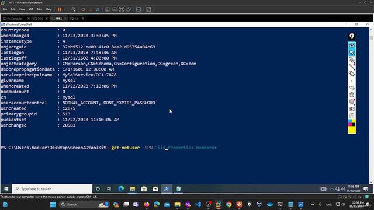
Task: Open guest notification center icon
Action: point(366,189)
